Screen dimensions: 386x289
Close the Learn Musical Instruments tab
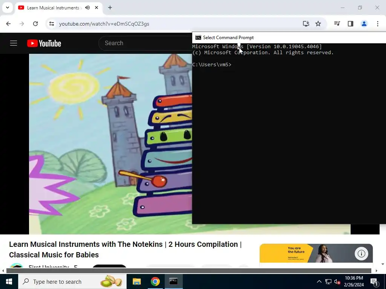(x=96, y=8)
